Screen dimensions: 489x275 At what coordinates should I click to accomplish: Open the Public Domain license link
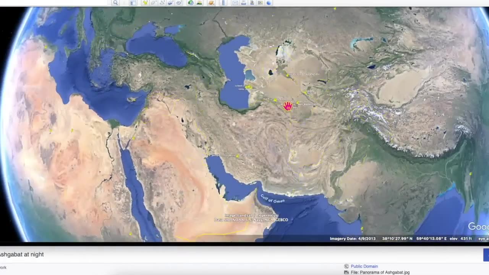pyautogui.click(x=364, y=266)
